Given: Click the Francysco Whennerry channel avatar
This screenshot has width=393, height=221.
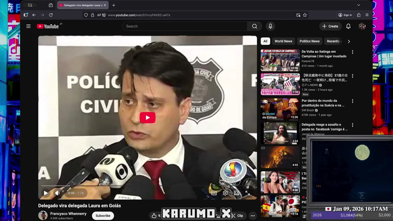Looking at the screenshot, I should pos(43,215).
